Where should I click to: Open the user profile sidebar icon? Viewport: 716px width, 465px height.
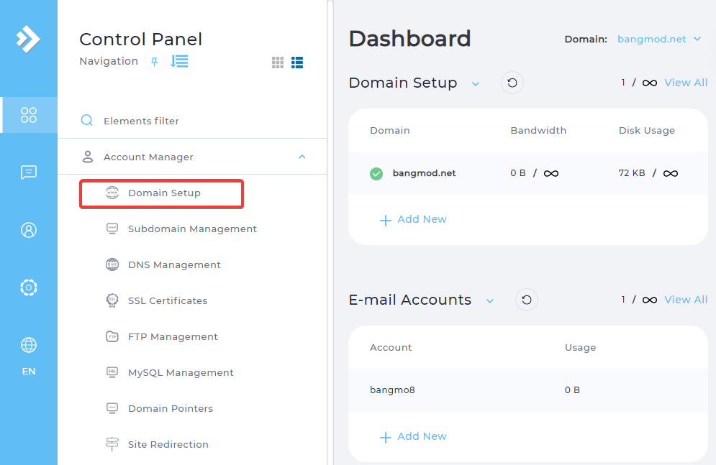coord(29,230)
